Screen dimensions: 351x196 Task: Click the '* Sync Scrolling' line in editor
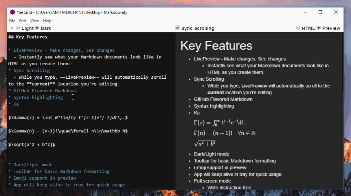tap(29, 70)
